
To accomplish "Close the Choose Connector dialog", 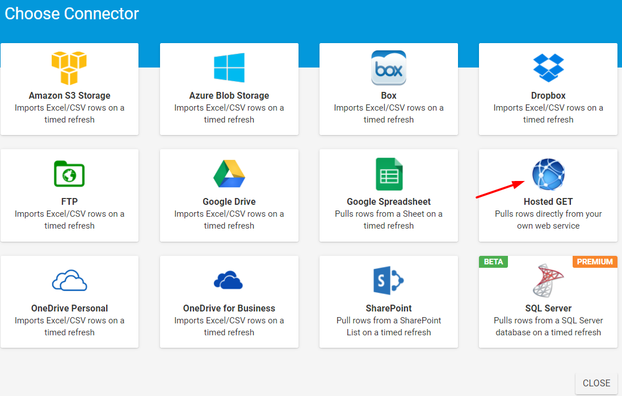I will pyautogui.click(x=596, y=383).
